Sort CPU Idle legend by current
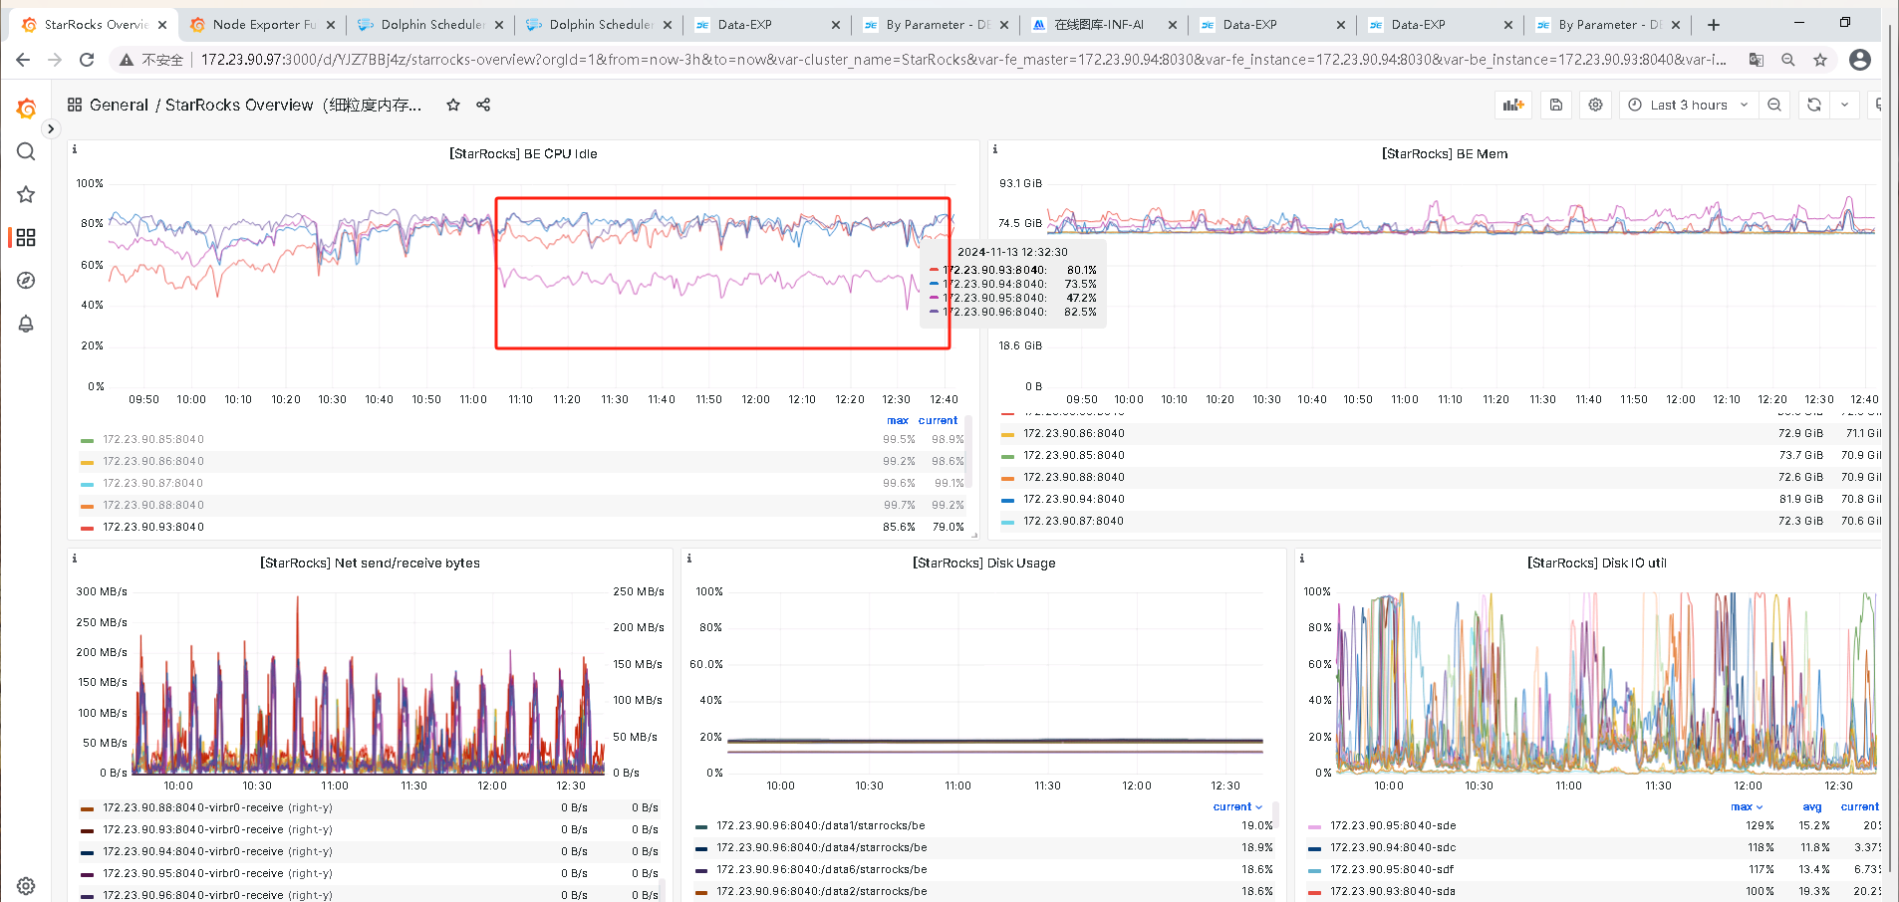Viewport: 1899px width, 902px height. [x=938, y=420]
